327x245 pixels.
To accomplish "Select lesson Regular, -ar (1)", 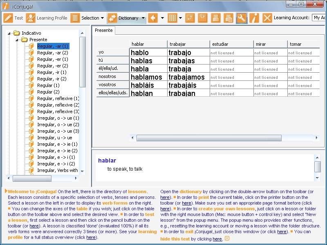I will pos(53,46).
